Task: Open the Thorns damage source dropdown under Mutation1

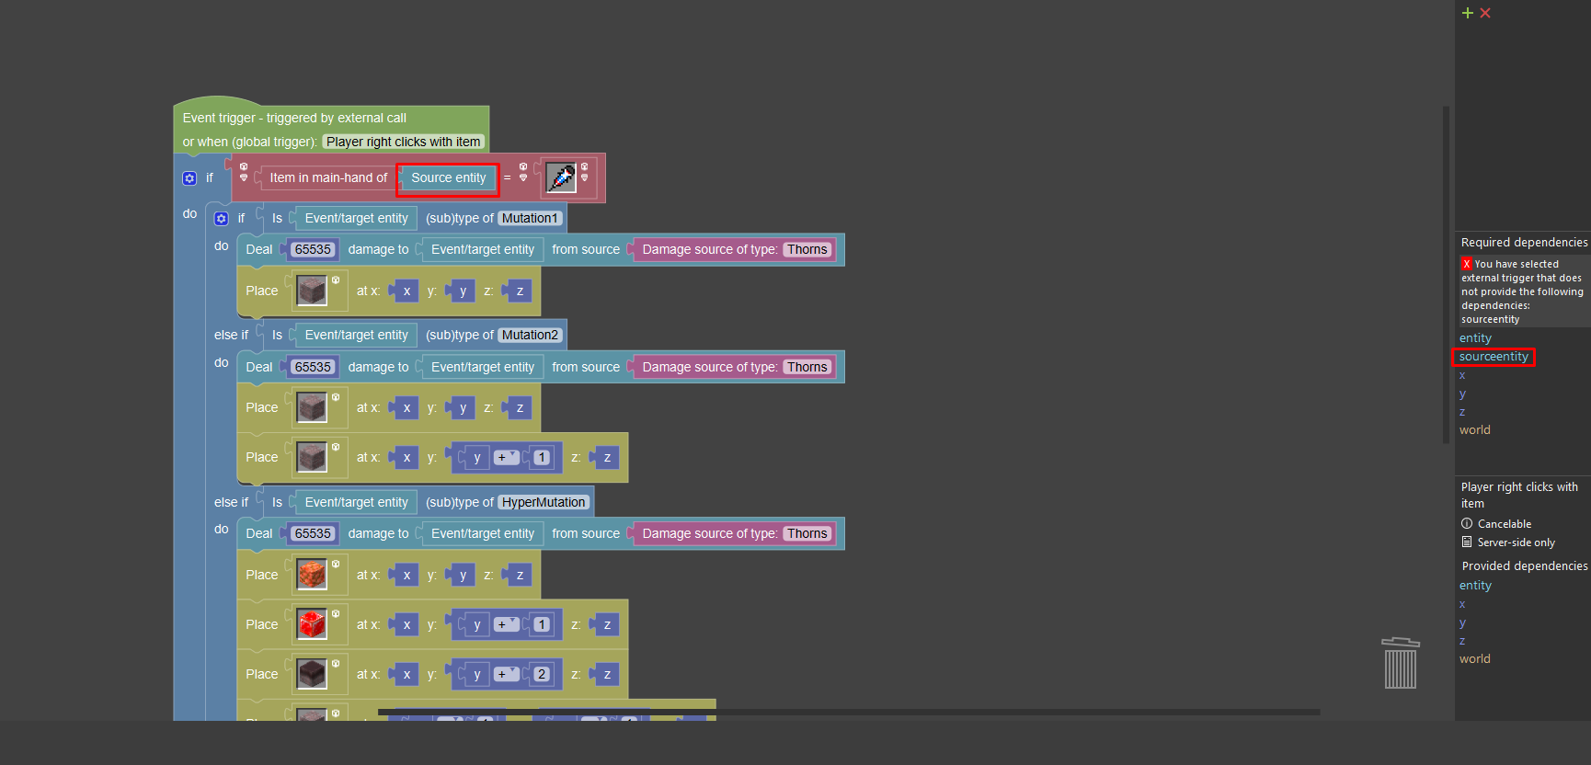Action: tap(807, 250)
